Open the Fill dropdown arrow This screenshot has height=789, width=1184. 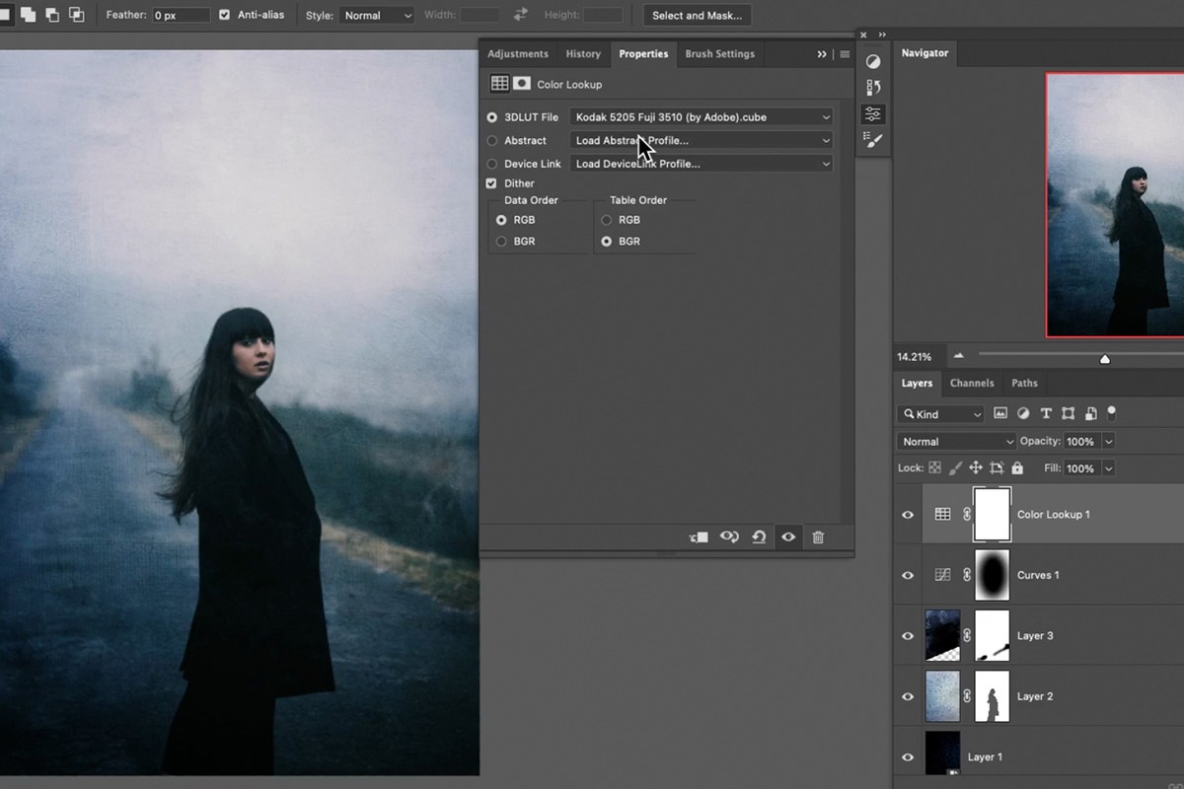coord(1109,468)
